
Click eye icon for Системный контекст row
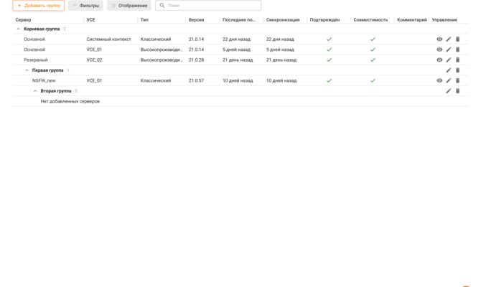(x=439, y=39)
